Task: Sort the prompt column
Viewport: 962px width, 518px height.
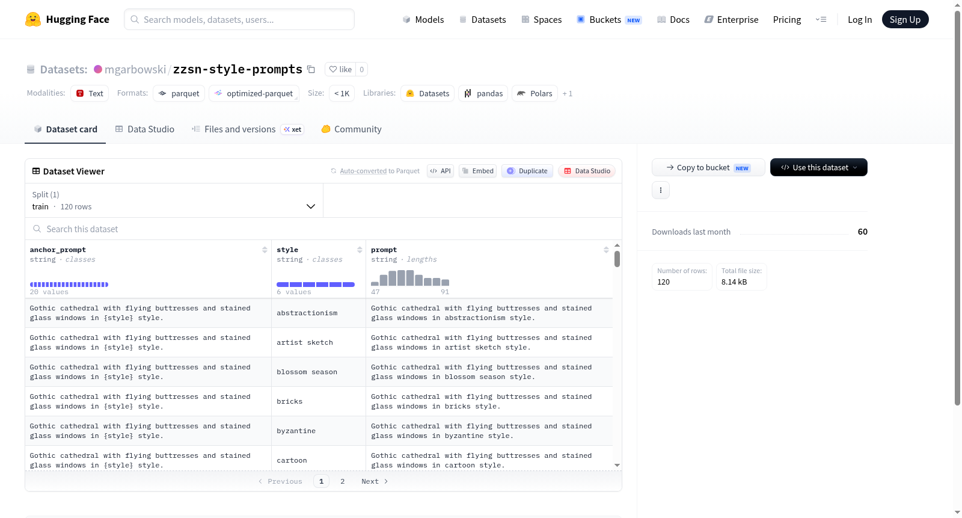Action: 606,250
